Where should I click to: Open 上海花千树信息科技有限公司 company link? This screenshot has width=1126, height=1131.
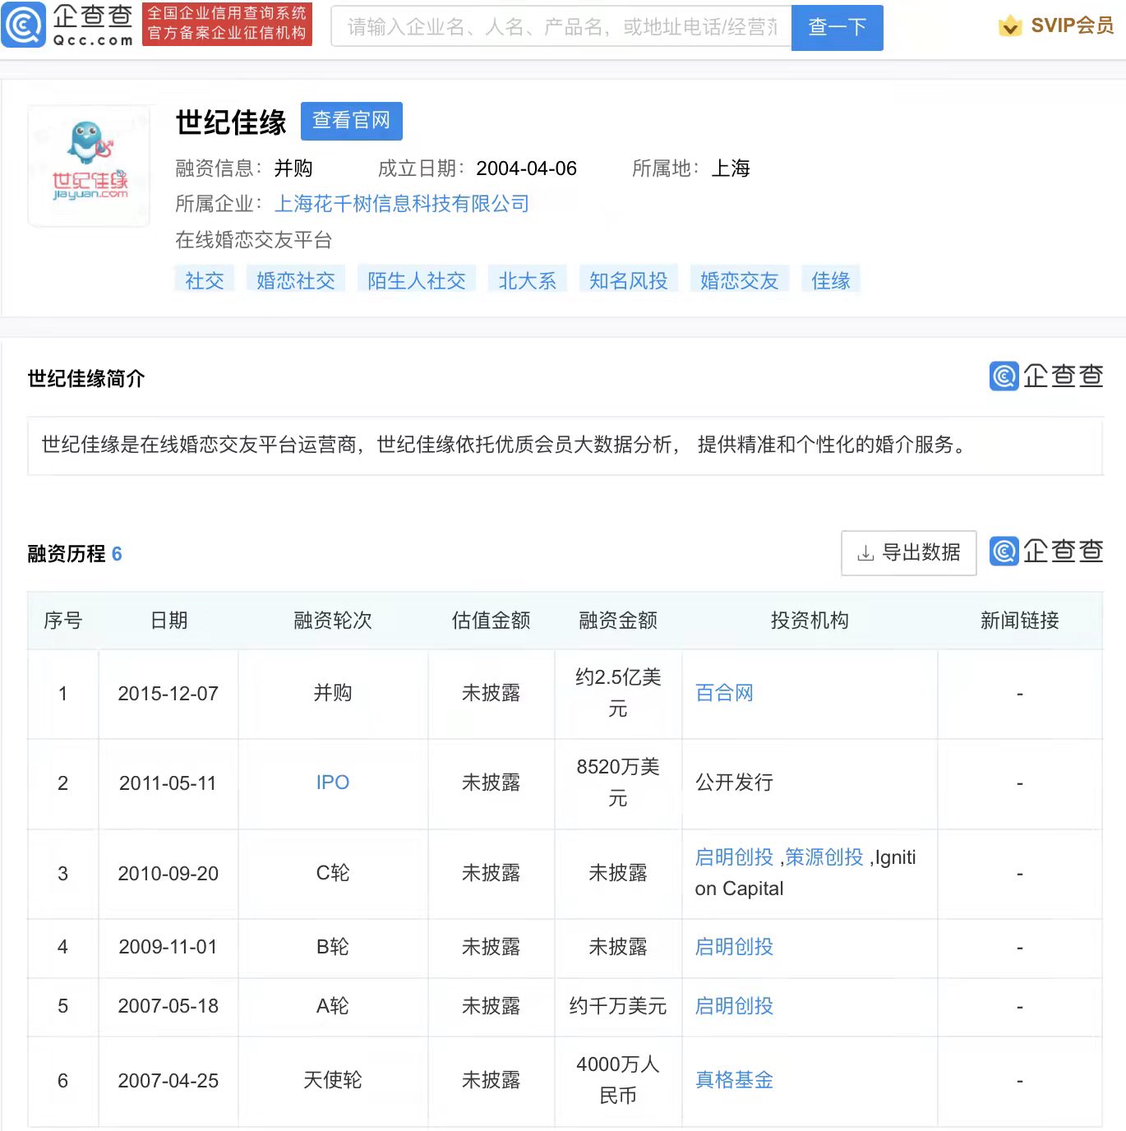[401, 204]
